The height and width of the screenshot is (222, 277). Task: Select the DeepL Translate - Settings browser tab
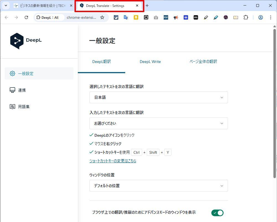click(x=109, y=6)
